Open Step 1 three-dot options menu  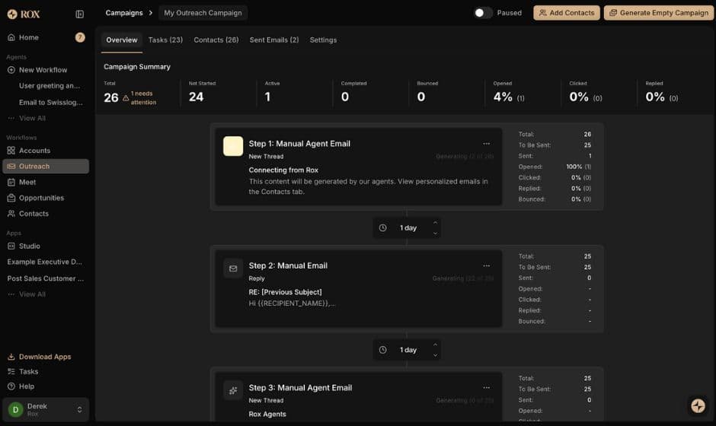click(x=486, y=144)
